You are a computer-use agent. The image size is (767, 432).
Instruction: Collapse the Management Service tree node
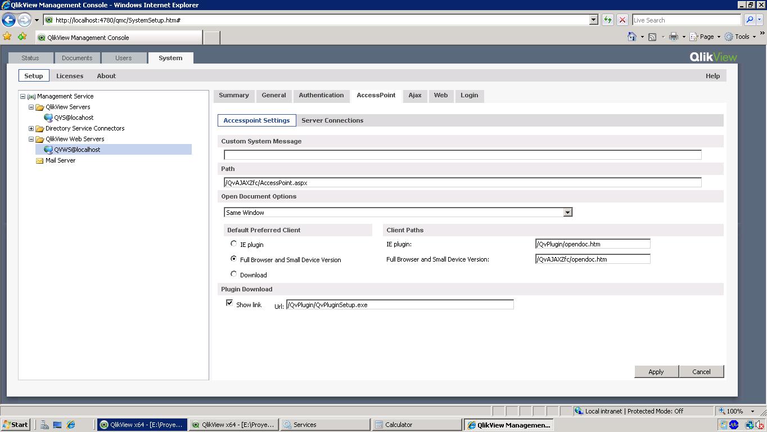[23, 96]
